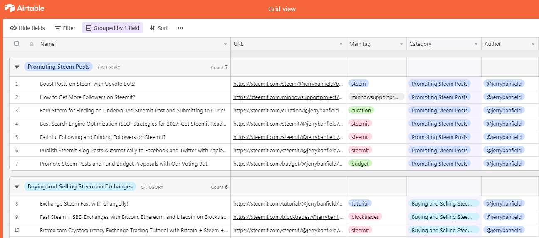539x238 pixels.
Task: Click row 8 'Buying and Selling Stee...' category
Action: [444, 203]
